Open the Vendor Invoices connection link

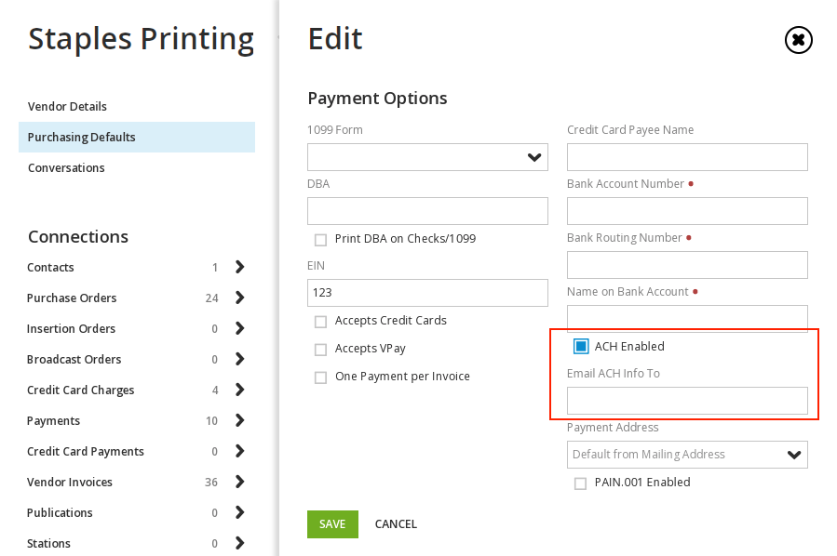[70, 482]
